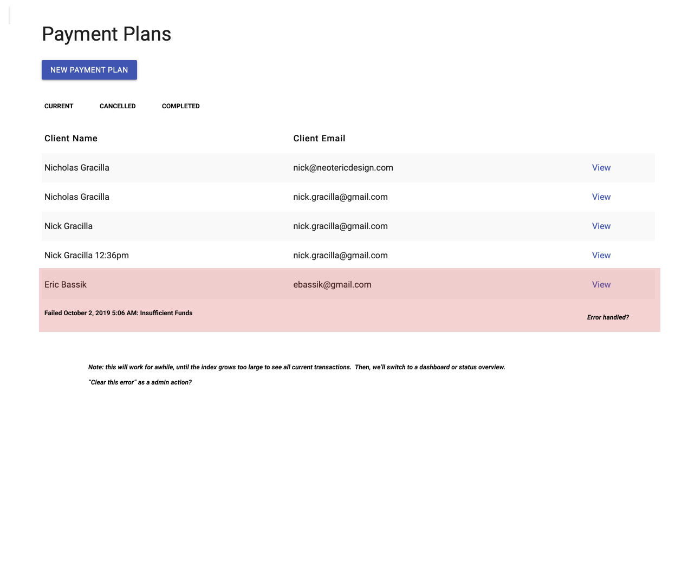Select the Completed tab
Viewport: 675px width, 574px height.
(180, 106)
